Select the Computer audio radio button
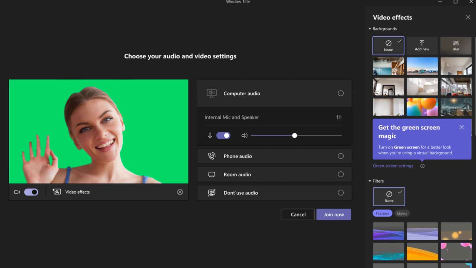The height and width of the screenshot is (268, 476). [x=341, y=93]
